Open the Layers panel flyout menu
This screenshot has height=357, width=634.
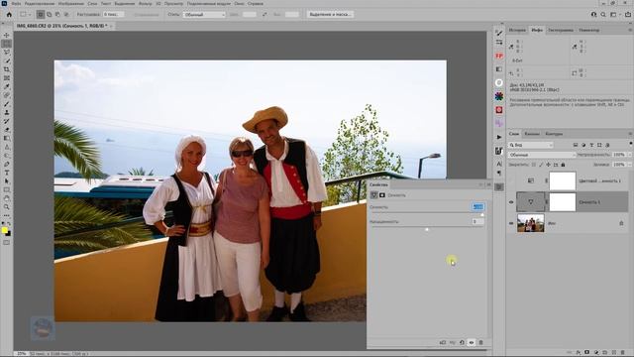click(x=630, y=134)
